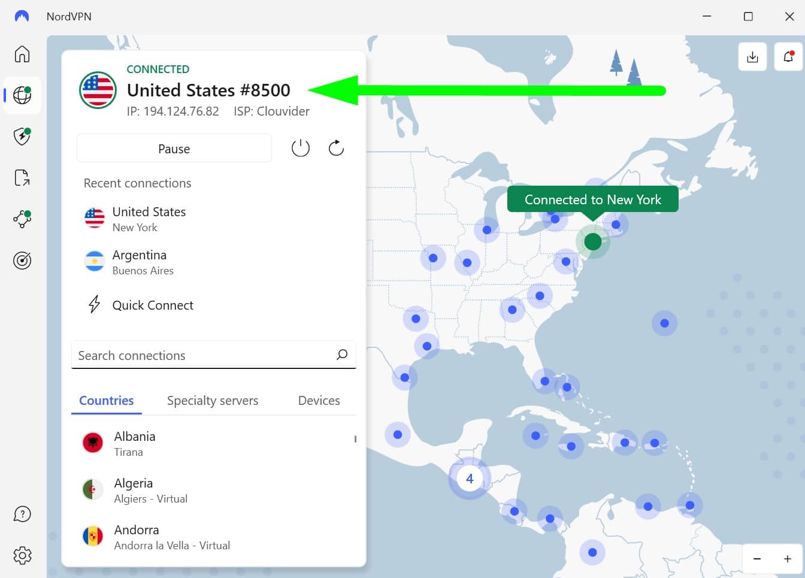Click the server cluster marker labeled 4
Viewport: 805px width, 578px height.
(x=470, y=479)
